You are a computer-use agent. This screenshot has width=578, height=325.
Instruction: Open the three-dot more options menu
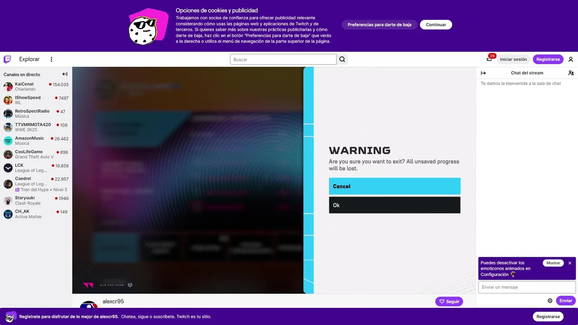click(x=51, y=59)
